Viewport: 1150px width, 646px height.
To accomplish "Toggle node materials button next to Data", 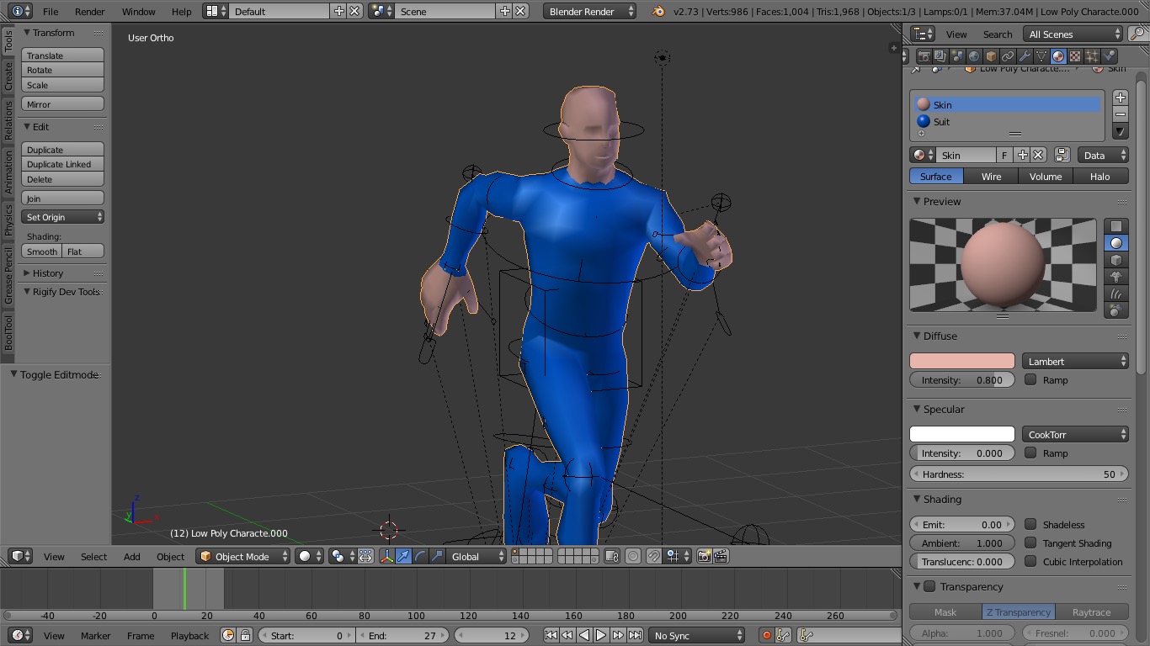I will (1062, 155).
